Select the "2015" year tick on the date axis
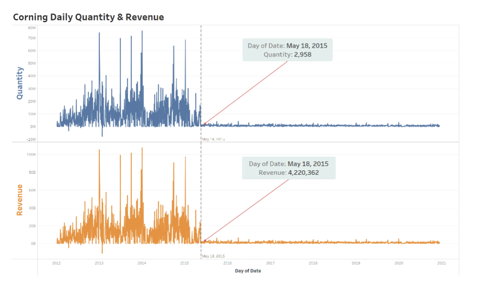477x292 pixels. click(x=184, y=263)
